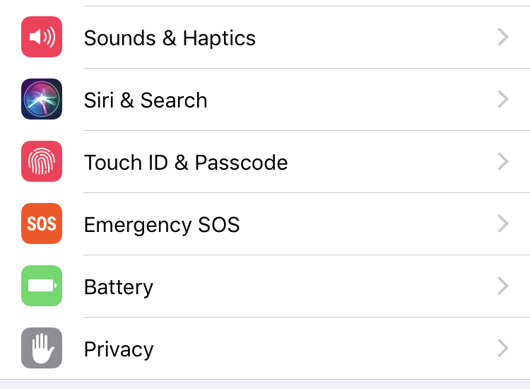This screenshot has height=389, width=530.
Task: Tap the green Battery icon
Action: 42,286
